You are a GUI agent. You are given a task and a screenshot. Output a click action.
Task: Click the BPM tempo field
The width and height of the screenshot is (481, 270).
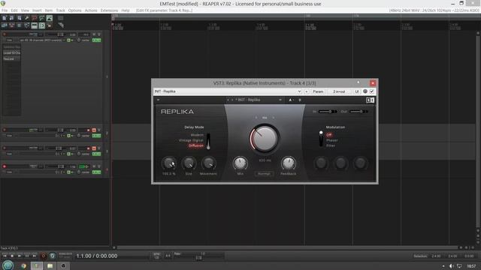tap(156, 256)
